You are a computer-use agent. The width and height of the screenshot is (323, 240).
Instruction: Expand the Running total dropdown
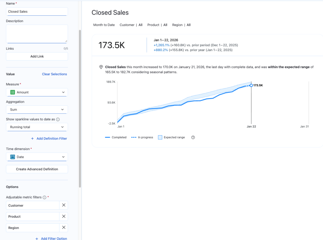click(x=37, y=127)
